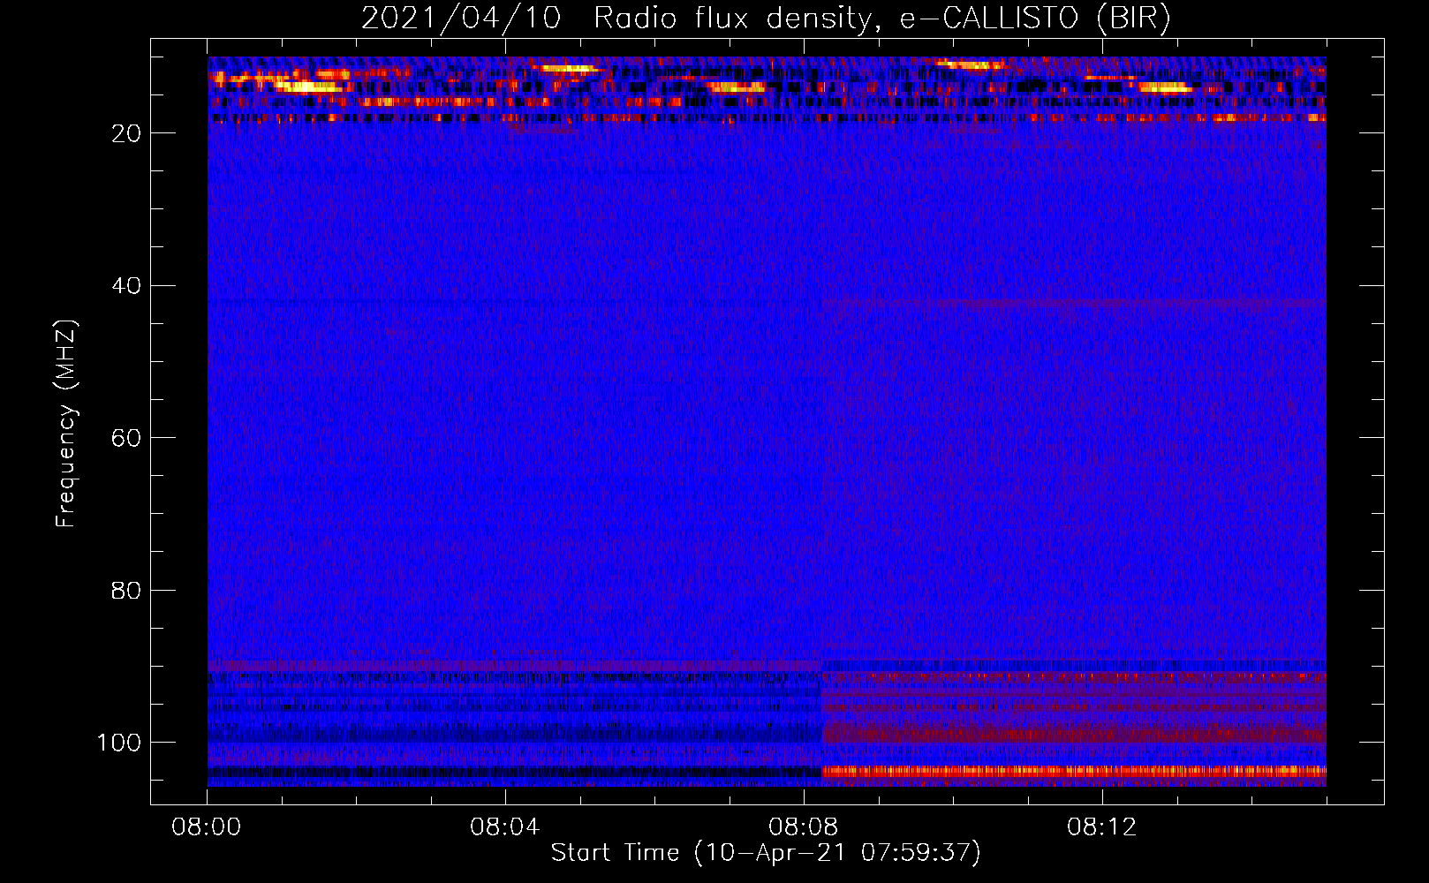Image resolution: width=1429 pixels, height=883 pixels.
Task: Click the '60' frequency tick label
Action: 126,438
